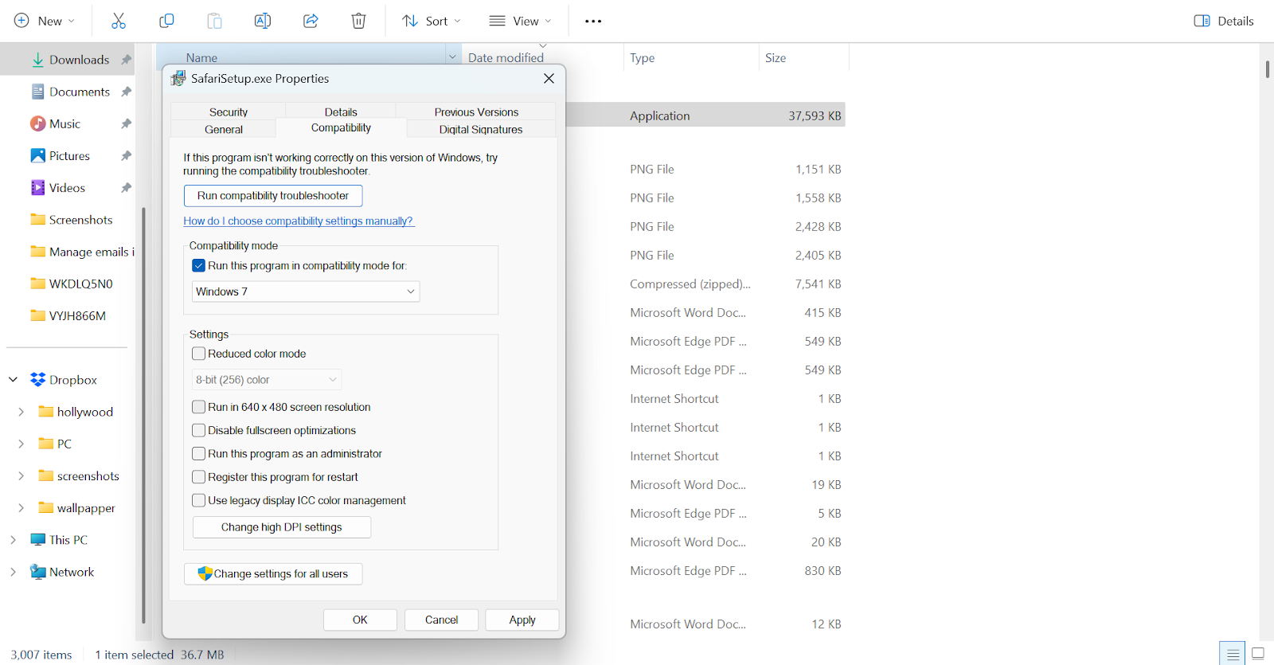Expand the This PC tree node

point(13,539)
